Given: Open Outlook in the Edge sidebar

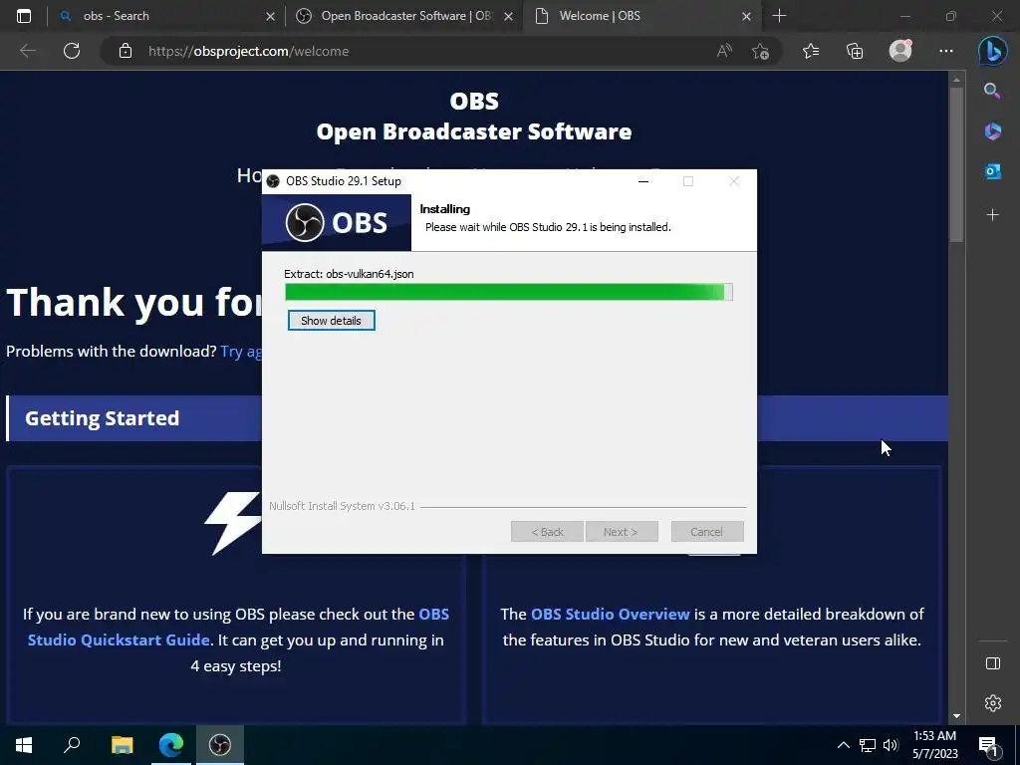Looking at the screenshot, I should click(992, 171).
